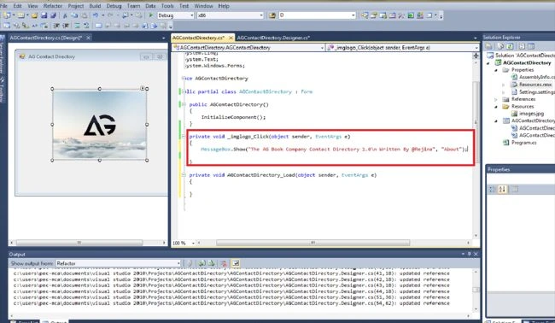The height and width of the screenshot is (323, 555).
Task: Open the editor zoom 100 % dropdown
Action: (x=184, y=243)
